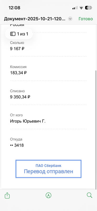Tap the sender name Игорь Юрьевич Г.
This screenshot has width=97, height=211.
click(28, 121)
